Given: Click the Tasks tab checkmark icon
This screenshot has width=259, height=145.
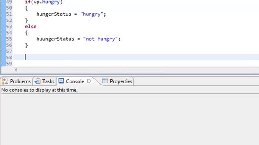Looking at the screenshot, I should (38, 81).
